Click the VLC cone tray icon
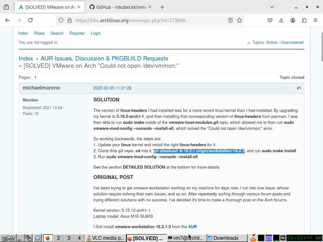The image size is (323, 242). coord(253,238)
